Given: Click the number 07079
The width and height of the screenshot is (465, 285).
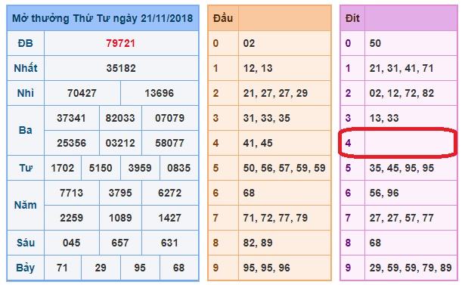Looking at the screenshot, I should point(170,118).
